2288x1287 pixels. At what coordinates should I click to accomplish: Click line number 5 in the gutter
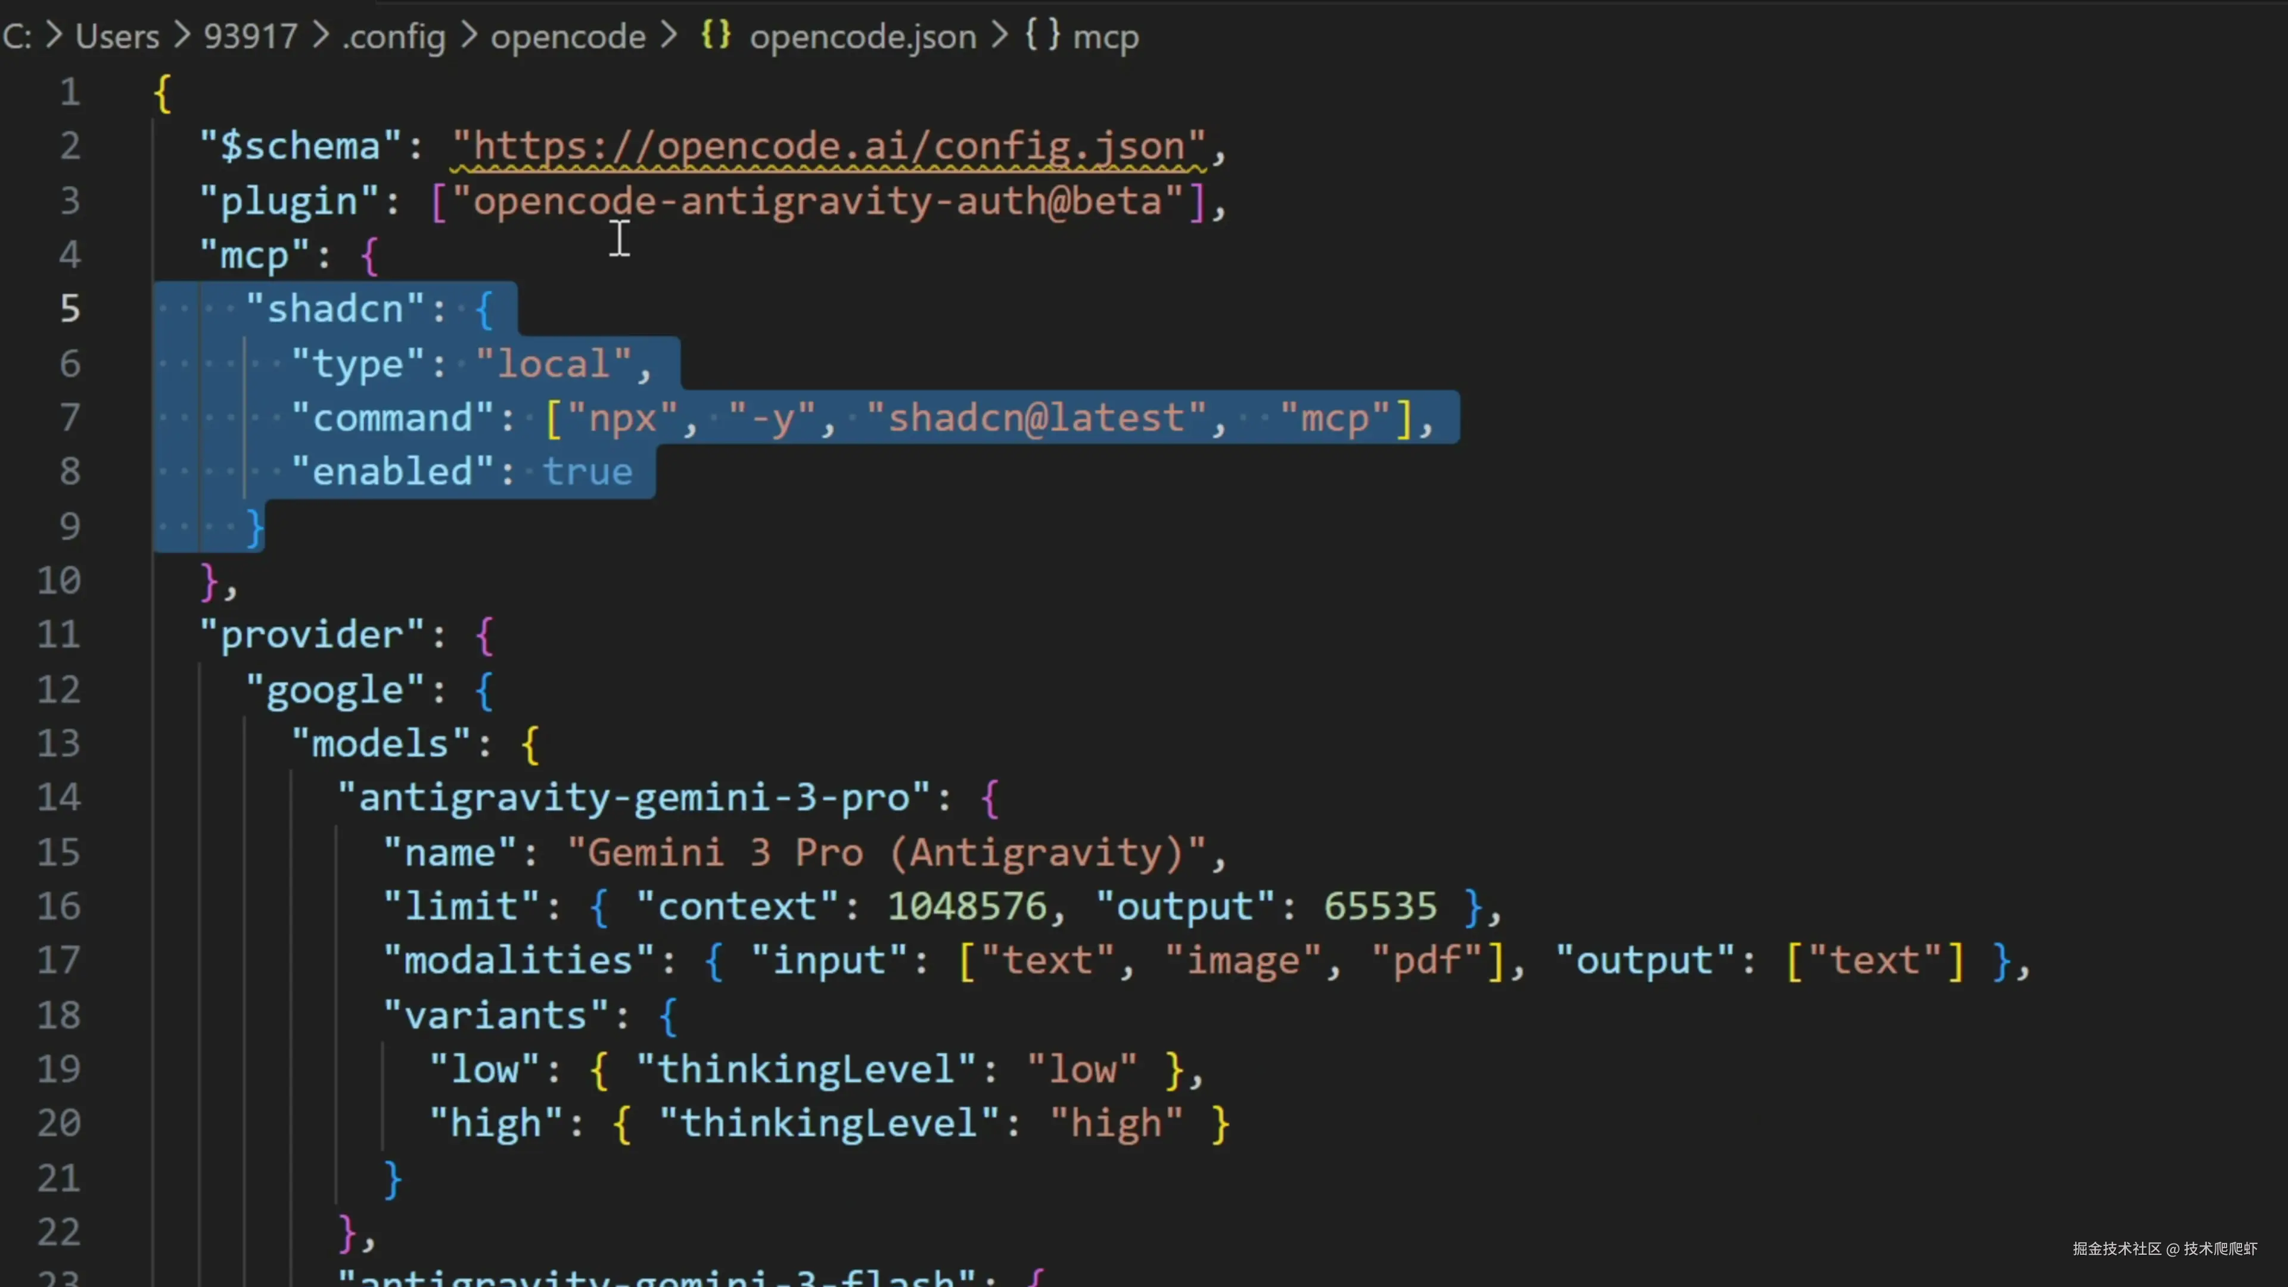point(69,309)
